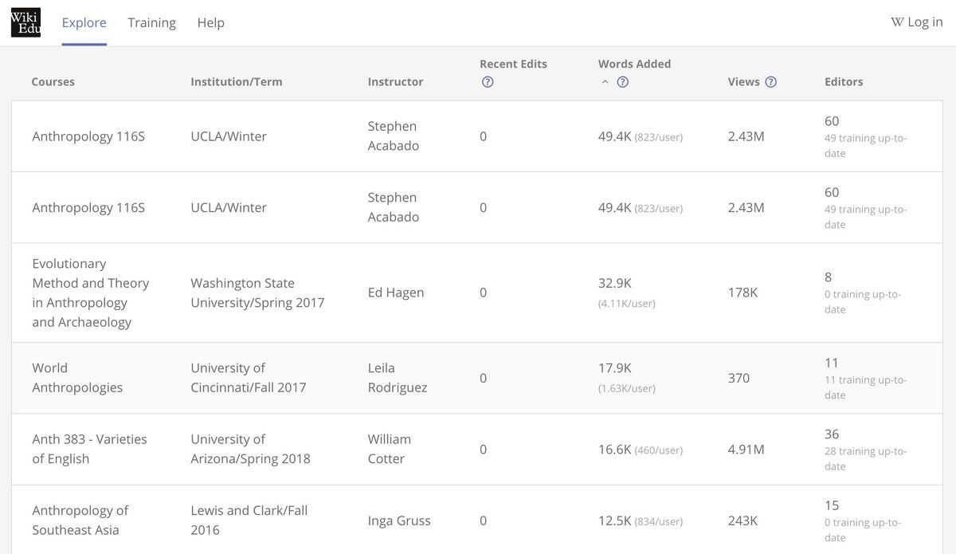Click the Recent Edits help icon
This screenshot has width=956, height=554.
point(488,82)
